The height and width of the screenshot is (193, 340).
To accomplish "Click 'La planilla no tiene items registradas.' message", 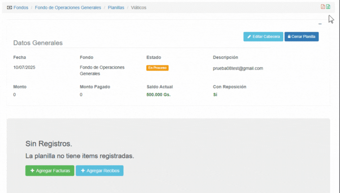I will 79,156.
